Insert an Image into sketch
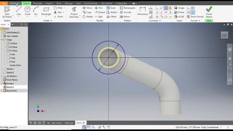Viewport: 233px width, 131px height. [x=179, y=8]
